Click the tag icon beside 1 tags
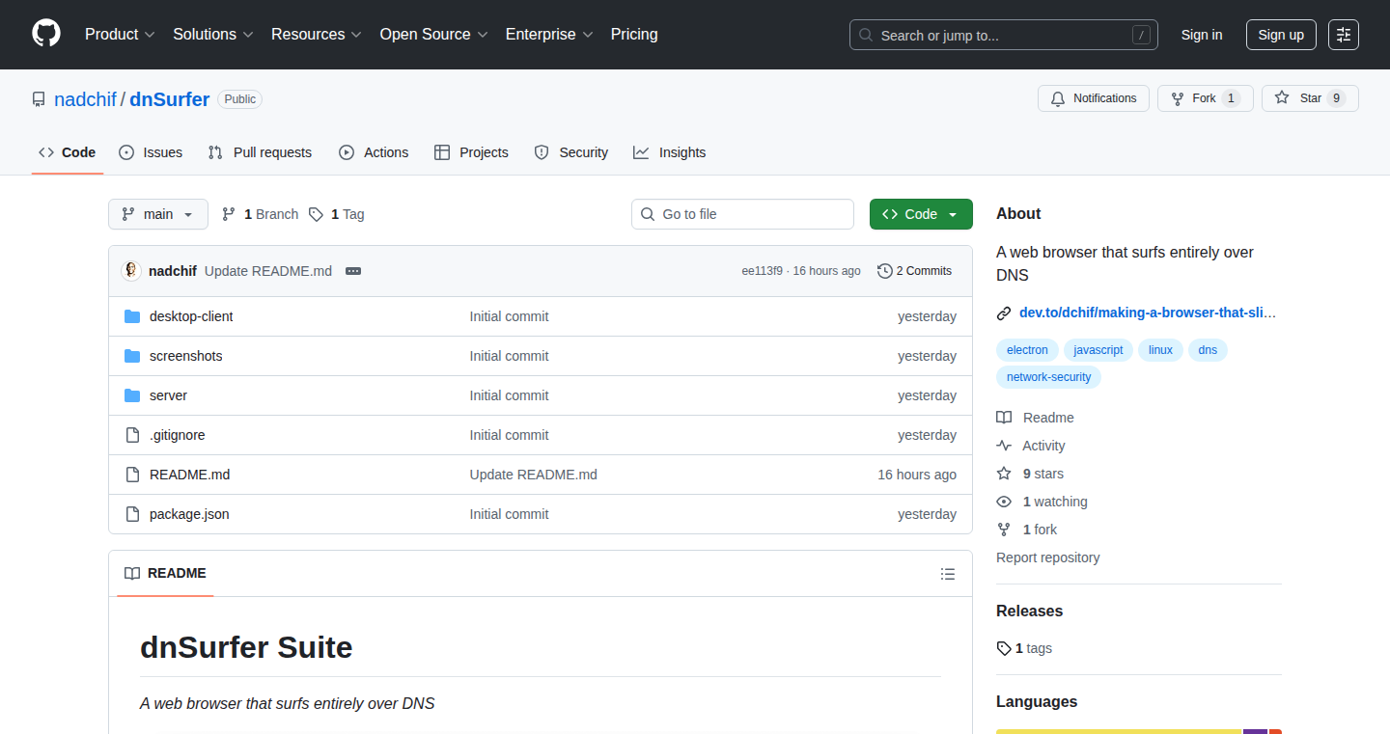The image size is (1390, 734). click(1004, 648)
